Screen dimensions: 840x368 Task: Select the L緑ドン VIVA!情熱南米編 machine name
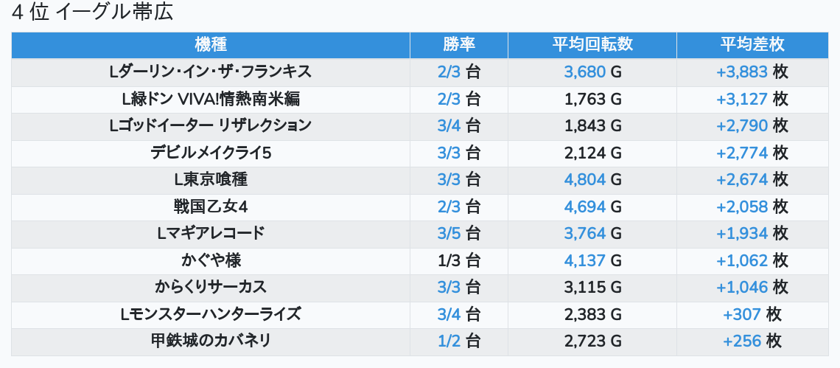[211, 100]
